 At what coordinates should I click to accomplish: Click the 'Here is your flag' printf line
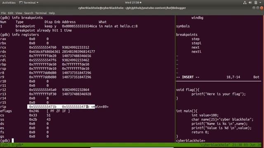pos(219,94)
